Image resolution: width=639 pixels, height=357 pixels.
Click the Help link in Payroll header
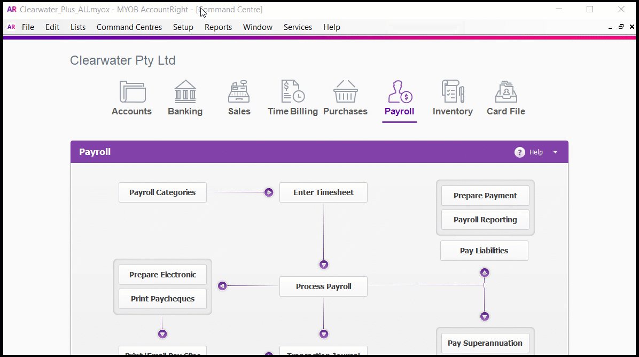point(536,152)
